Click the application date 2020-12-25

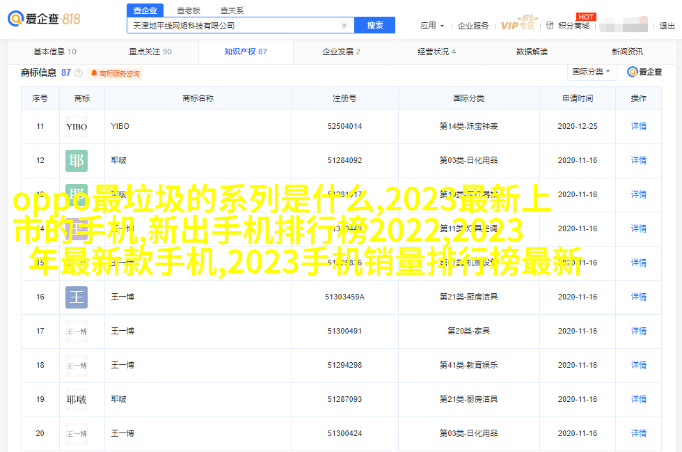click(x=578, y=126)
